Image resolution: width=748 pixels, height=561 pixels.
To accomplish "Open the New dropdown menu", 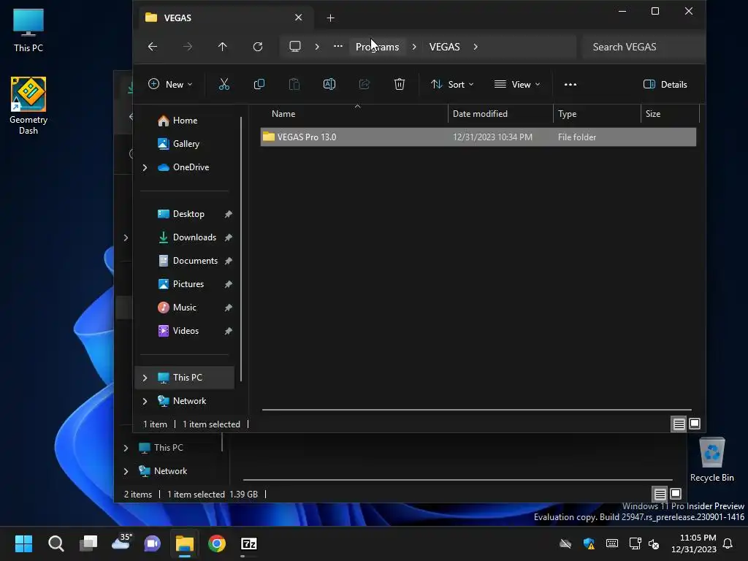I will [169, 85].
